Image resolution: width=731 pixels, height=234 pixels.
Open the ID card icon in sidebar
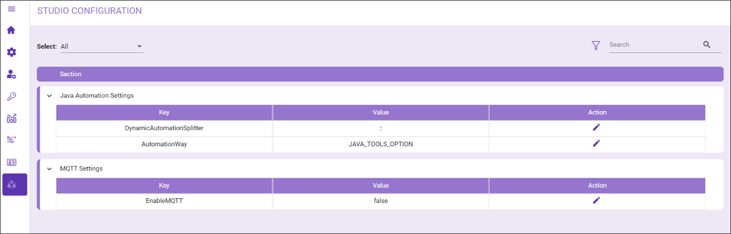[x=11, y=162]
